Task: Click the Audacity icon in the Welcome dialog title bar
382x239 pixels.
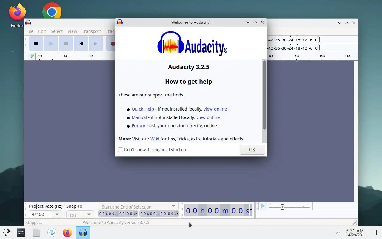Action: click(120, 22)
